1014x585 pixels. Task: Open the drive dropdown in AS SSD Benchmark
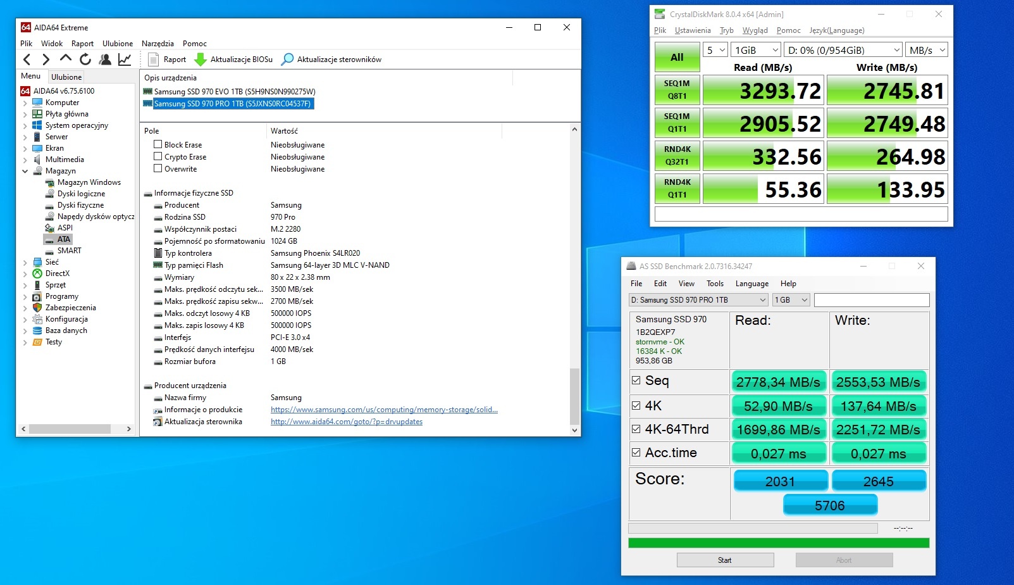(x=698, y=300)
